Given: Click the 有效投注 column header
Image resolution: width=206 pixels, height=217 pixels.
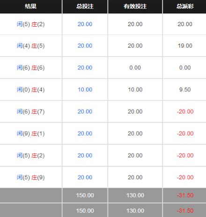Looking at the screenshot, I should pos(135,7).
